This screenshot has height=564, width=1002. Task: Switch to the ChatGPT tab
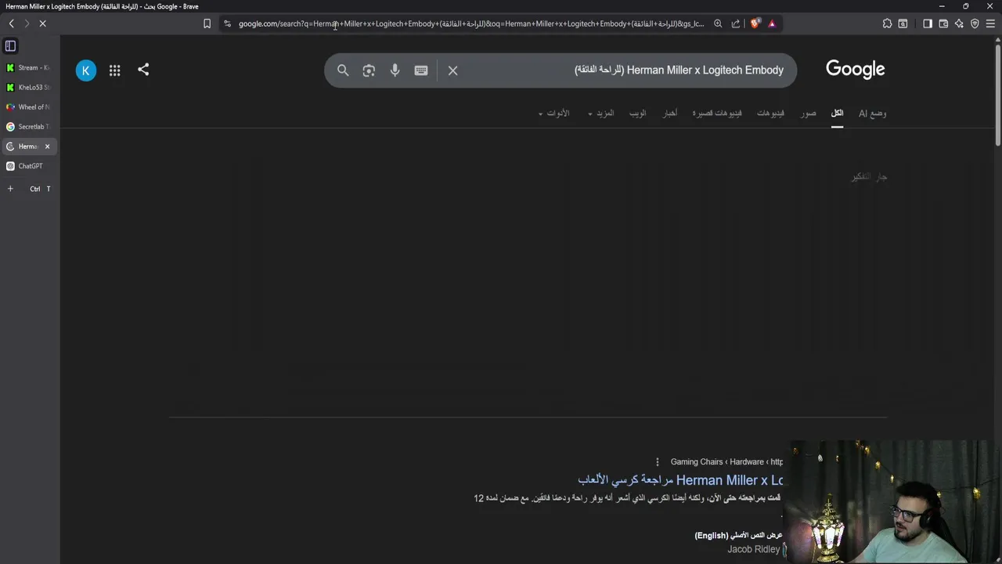point(29,166)
